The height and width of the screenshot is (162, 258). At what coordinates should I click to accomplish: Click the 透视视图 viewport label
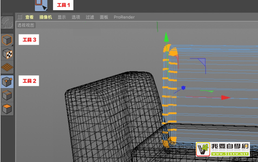tap(26, 25)
